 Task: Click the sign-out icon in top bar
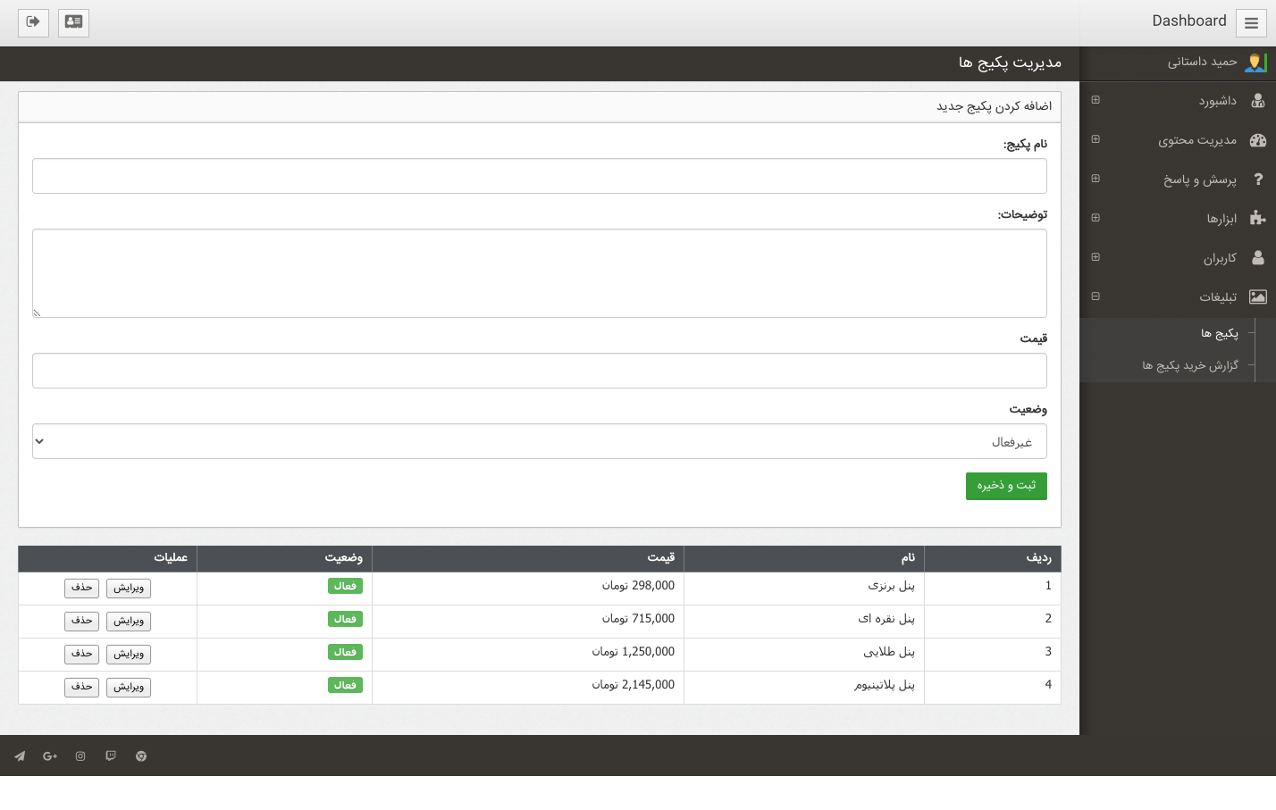coord(33,22)
